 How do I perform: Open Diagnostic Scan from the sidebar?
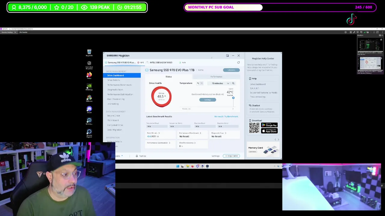tap(115, 90)
